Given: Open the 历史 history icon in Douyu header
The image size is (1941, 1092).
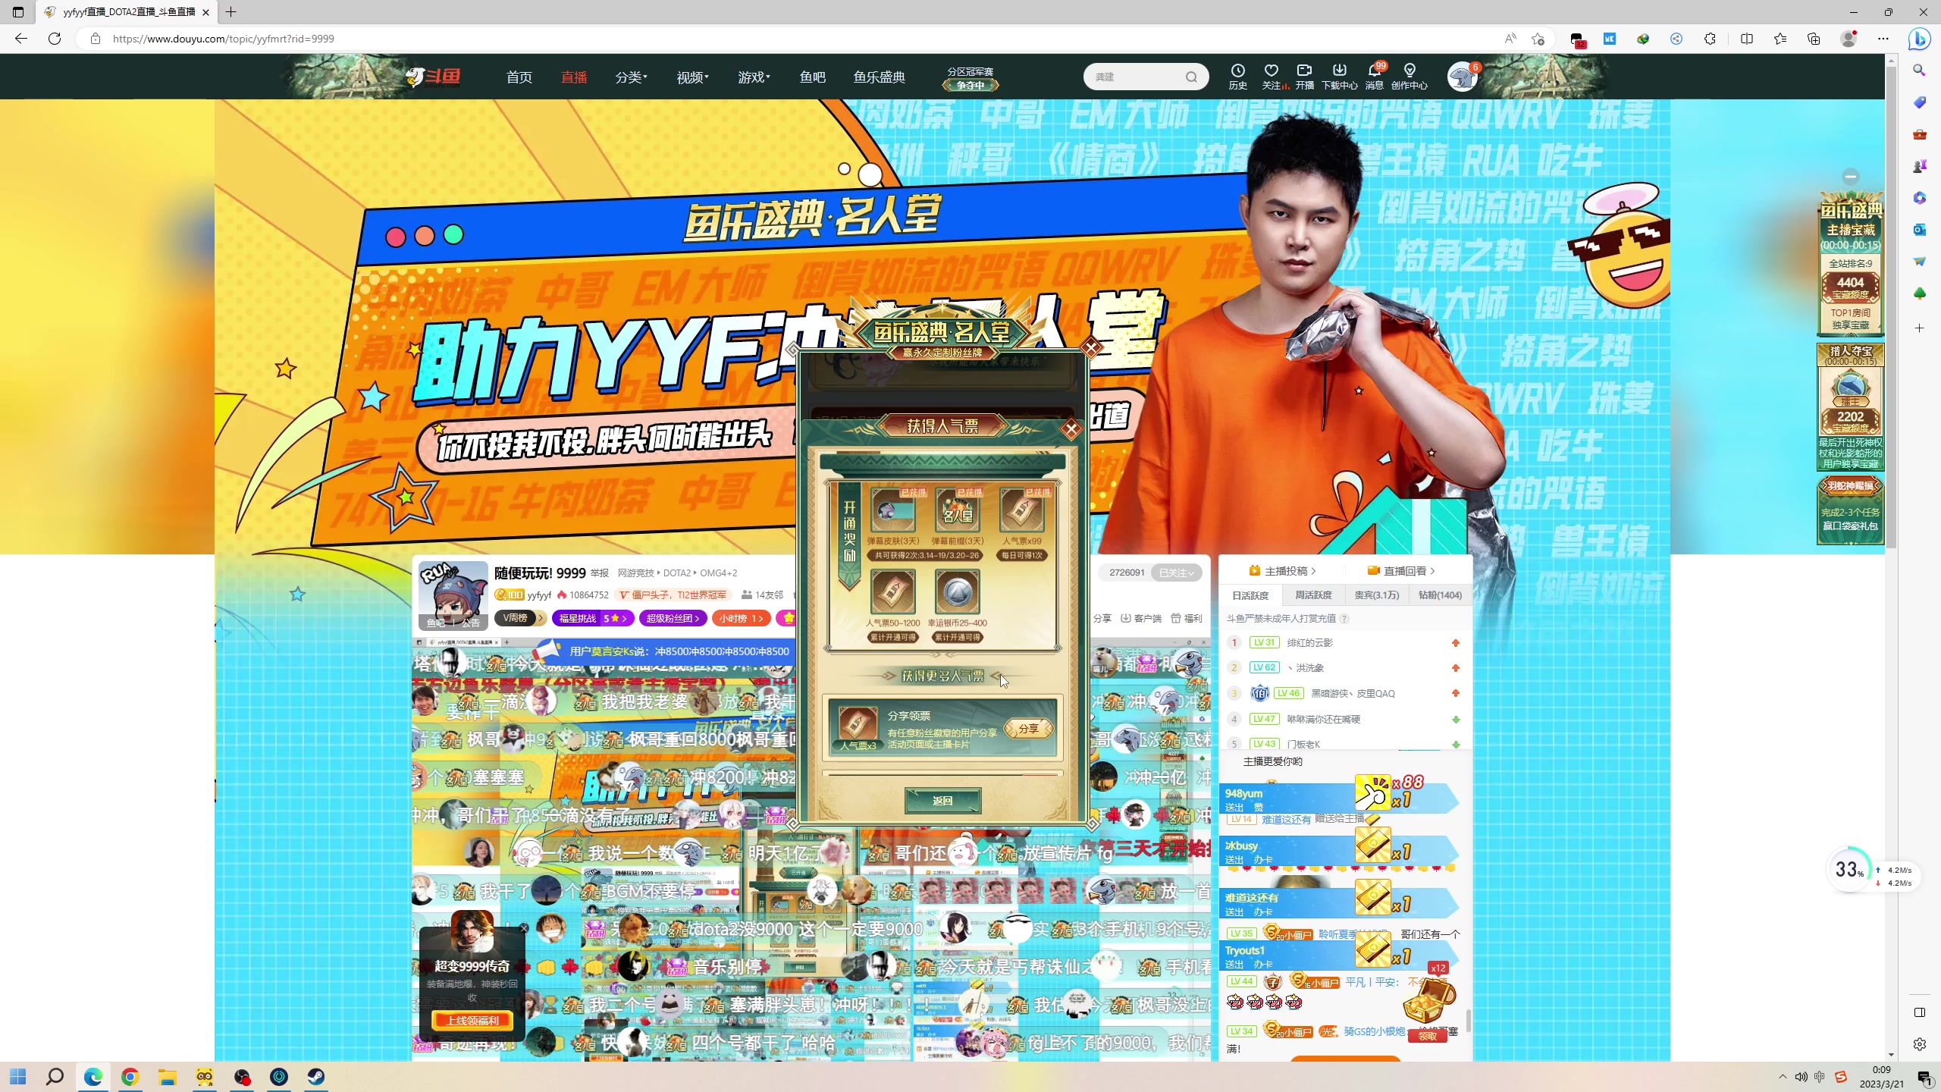Looking at the screenshot, I should 1237,71.
